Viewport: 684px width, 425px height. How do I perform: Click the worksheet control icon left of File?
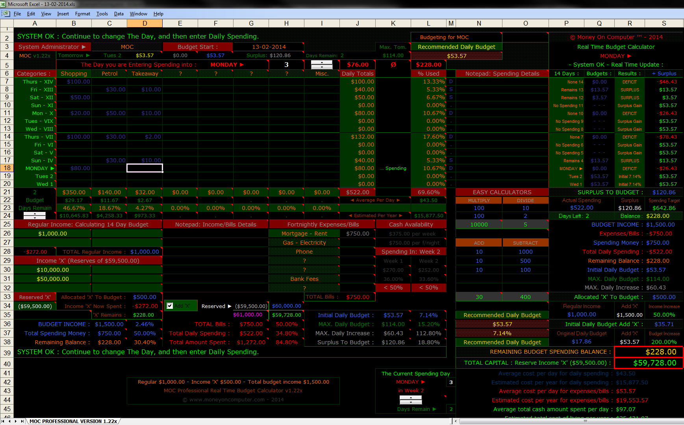[x=6, y=13]
